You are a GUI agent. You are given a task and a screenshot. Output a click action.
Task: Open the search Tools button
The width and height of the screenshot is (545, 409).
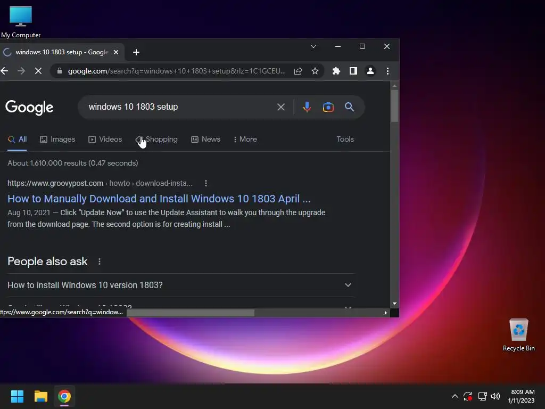[x=345, y=139]
